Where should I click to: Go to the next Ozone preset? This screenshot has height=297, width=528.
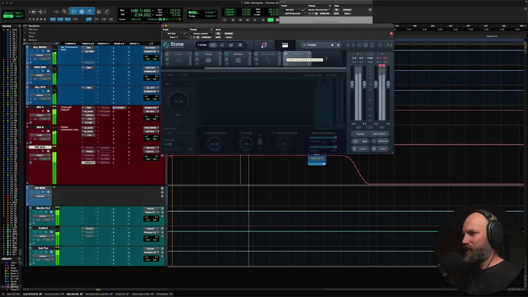[338, 45]
